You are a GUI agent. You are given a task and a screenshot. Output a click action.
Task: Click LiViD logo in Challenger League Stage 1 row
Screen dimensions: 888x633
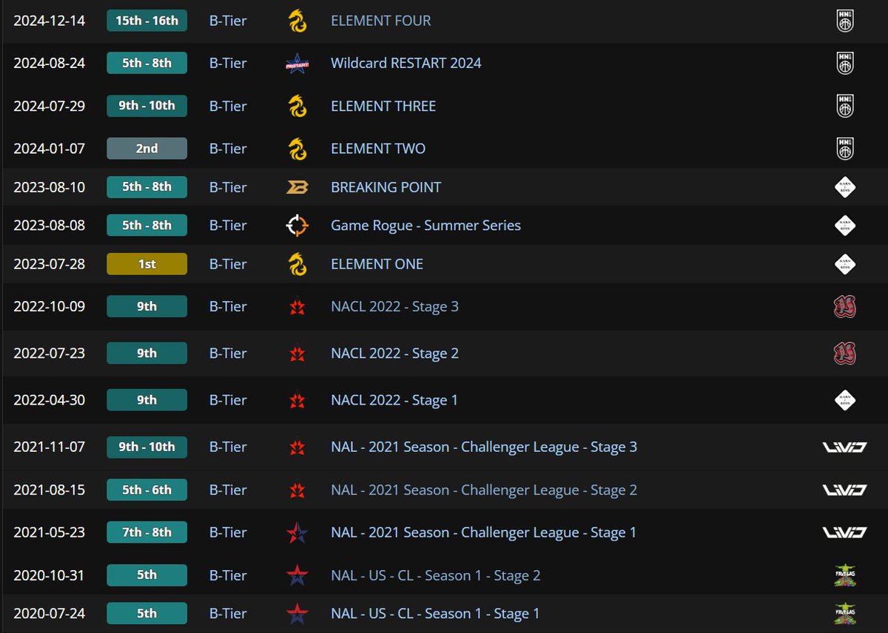(844, 532)
